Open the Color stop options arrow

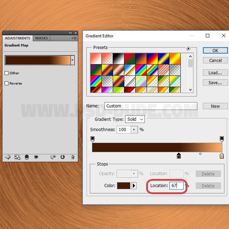(134, 186)
